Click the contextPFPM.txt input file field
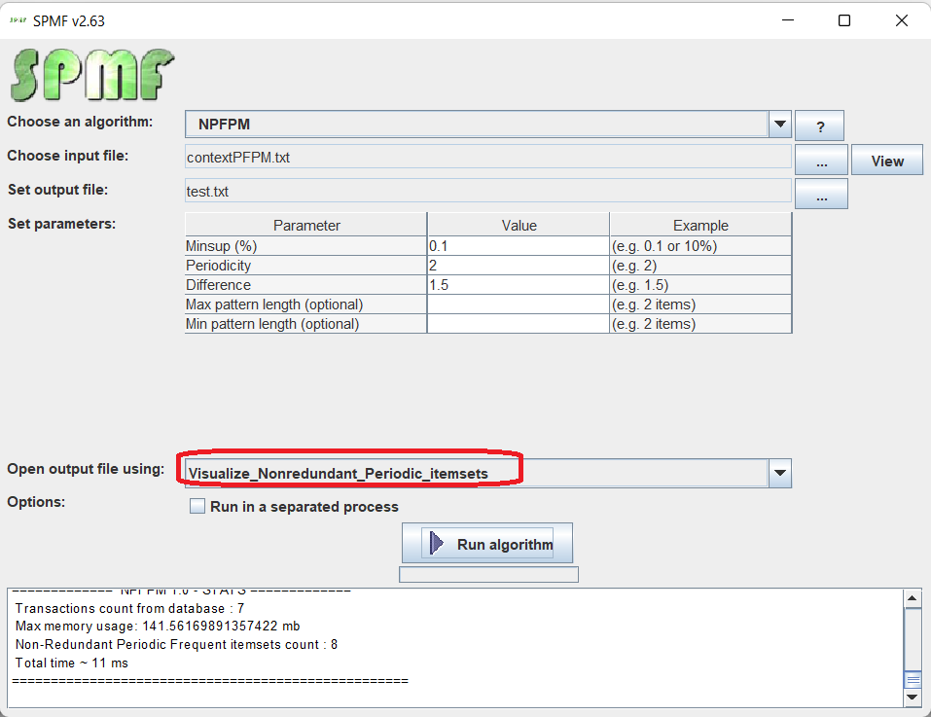931x717 pixels. (x=486, y=158)
